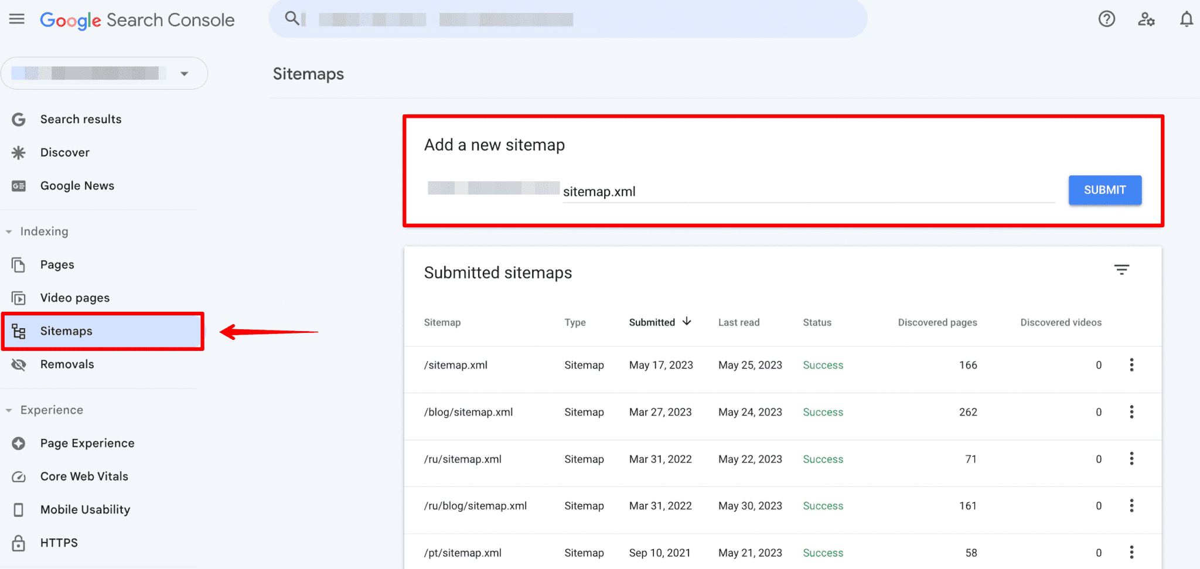This screenshot has height=569, width=1200.
Task: Go to Discover report
Action: pyautogui.click(x=65, y=153)
